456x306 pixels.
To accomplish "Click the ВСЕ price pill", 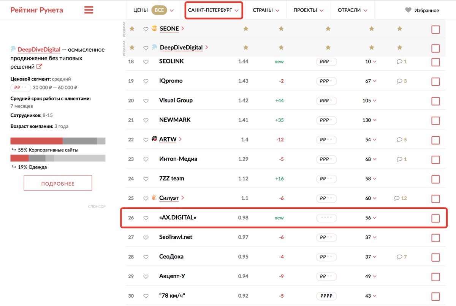I will [x=159, y=10].
